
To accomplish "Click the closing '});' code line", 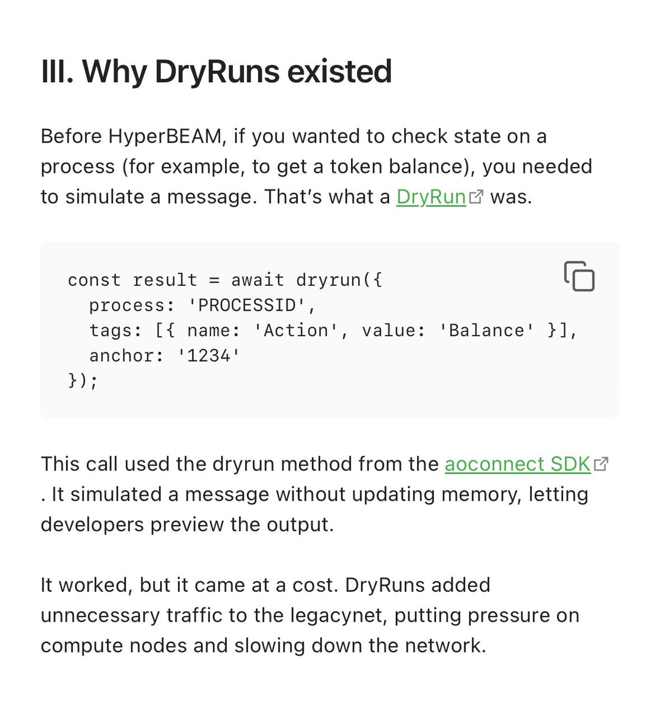I will click(x=83, y=380).
